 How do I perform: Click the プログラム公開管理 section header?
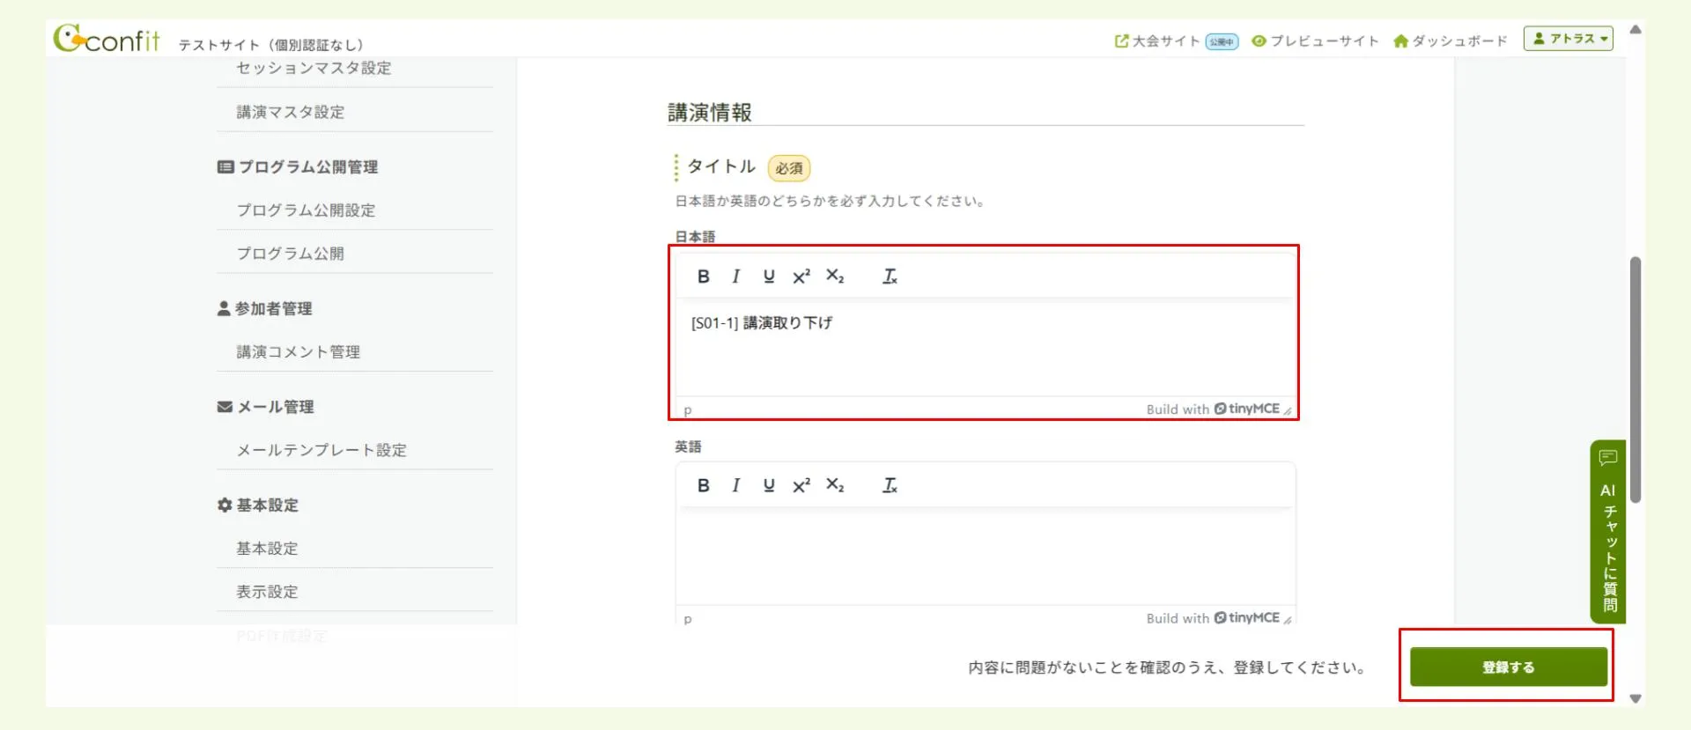click(x=298, y=166)
